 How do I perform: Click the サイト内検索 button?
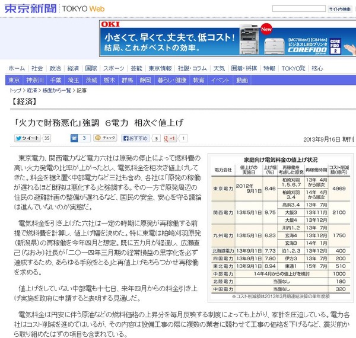[339, 9]
